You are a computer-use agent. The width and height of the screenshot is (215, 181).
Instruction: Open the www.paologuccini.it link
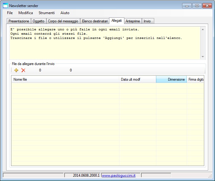pyautogui.click(x=119, y=175)
